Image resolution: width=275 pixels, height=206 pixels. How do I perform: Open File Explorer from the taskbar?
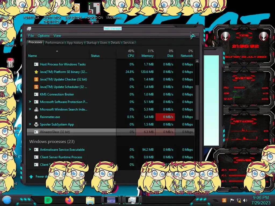90,200
